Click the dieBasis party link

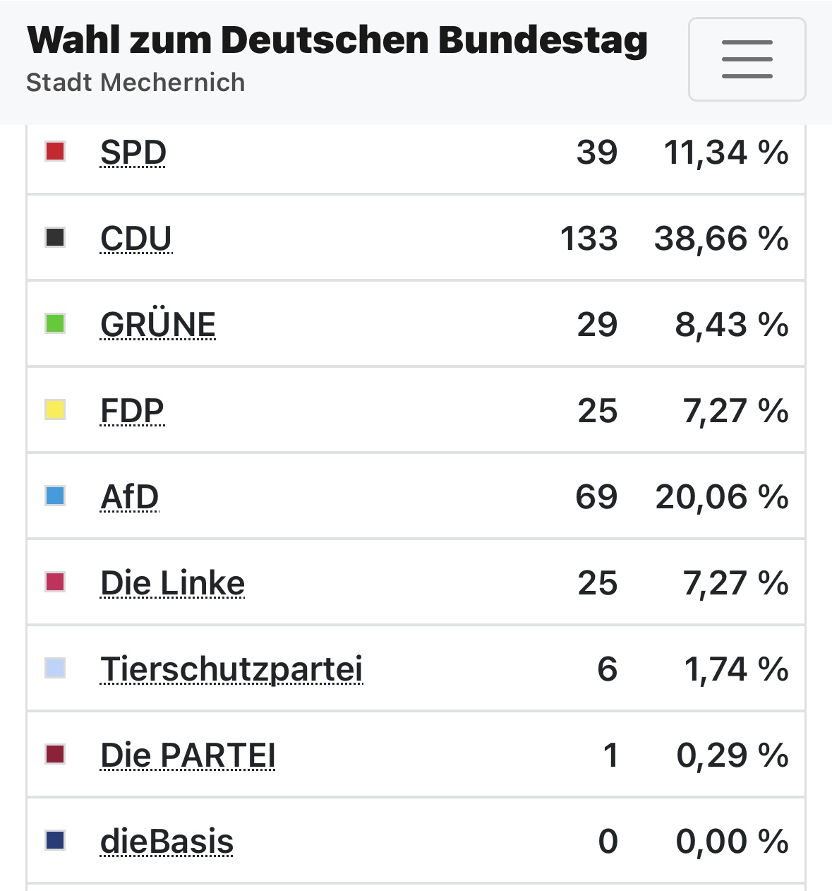[x=167, y=842]
